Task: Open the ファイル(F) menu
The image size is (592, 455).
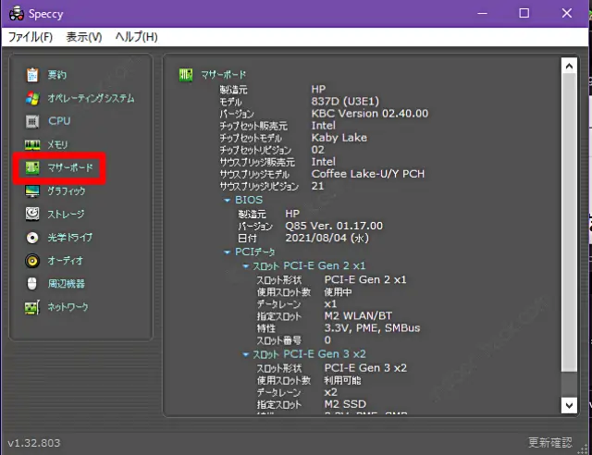Action: click(31, 37)
